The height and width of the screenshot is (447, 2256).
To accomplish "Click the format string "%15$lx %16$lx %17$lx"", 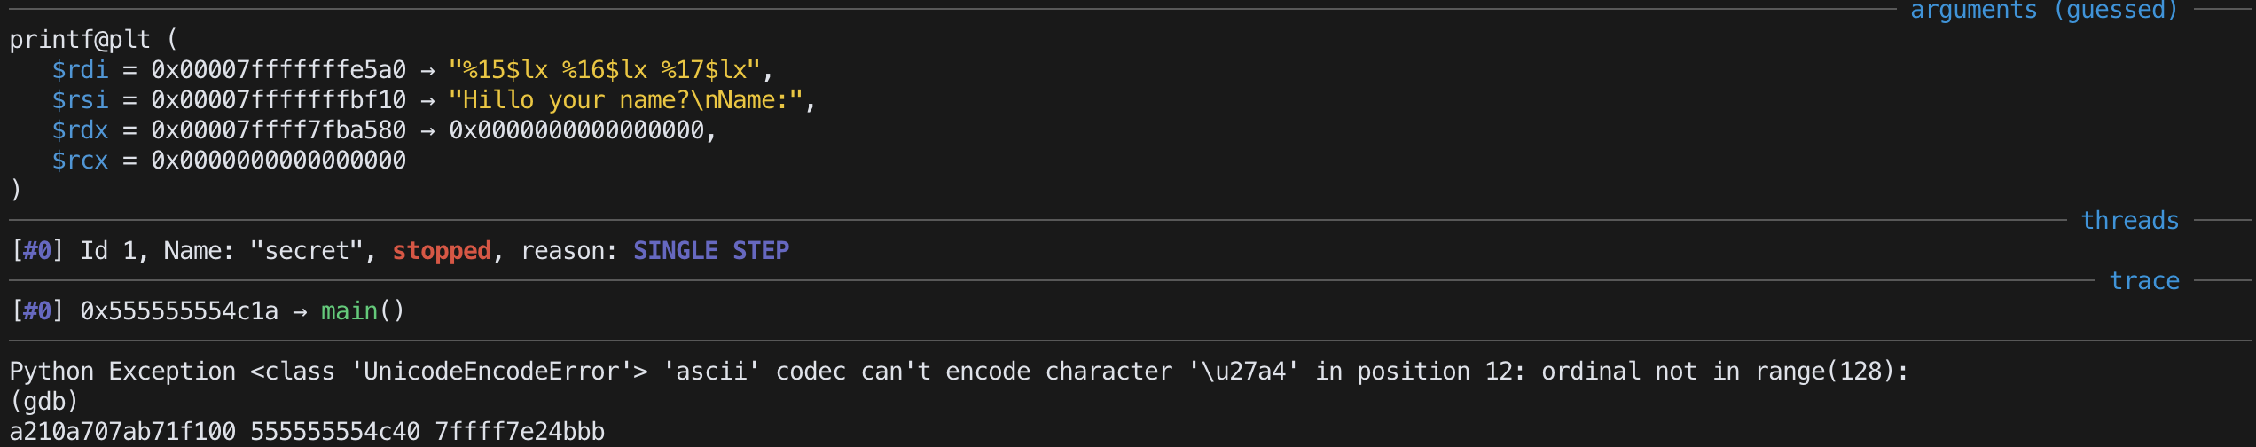I will coord(605,70).
